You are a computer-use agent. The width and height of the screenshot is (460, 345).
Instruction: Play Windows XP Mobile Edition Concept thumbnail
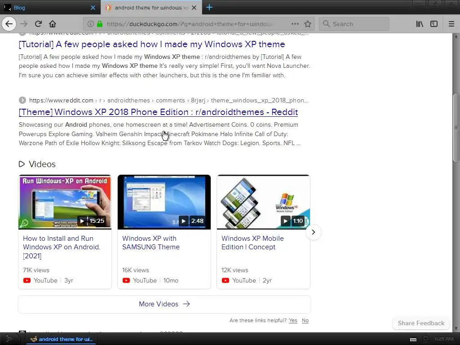(263, 202)
